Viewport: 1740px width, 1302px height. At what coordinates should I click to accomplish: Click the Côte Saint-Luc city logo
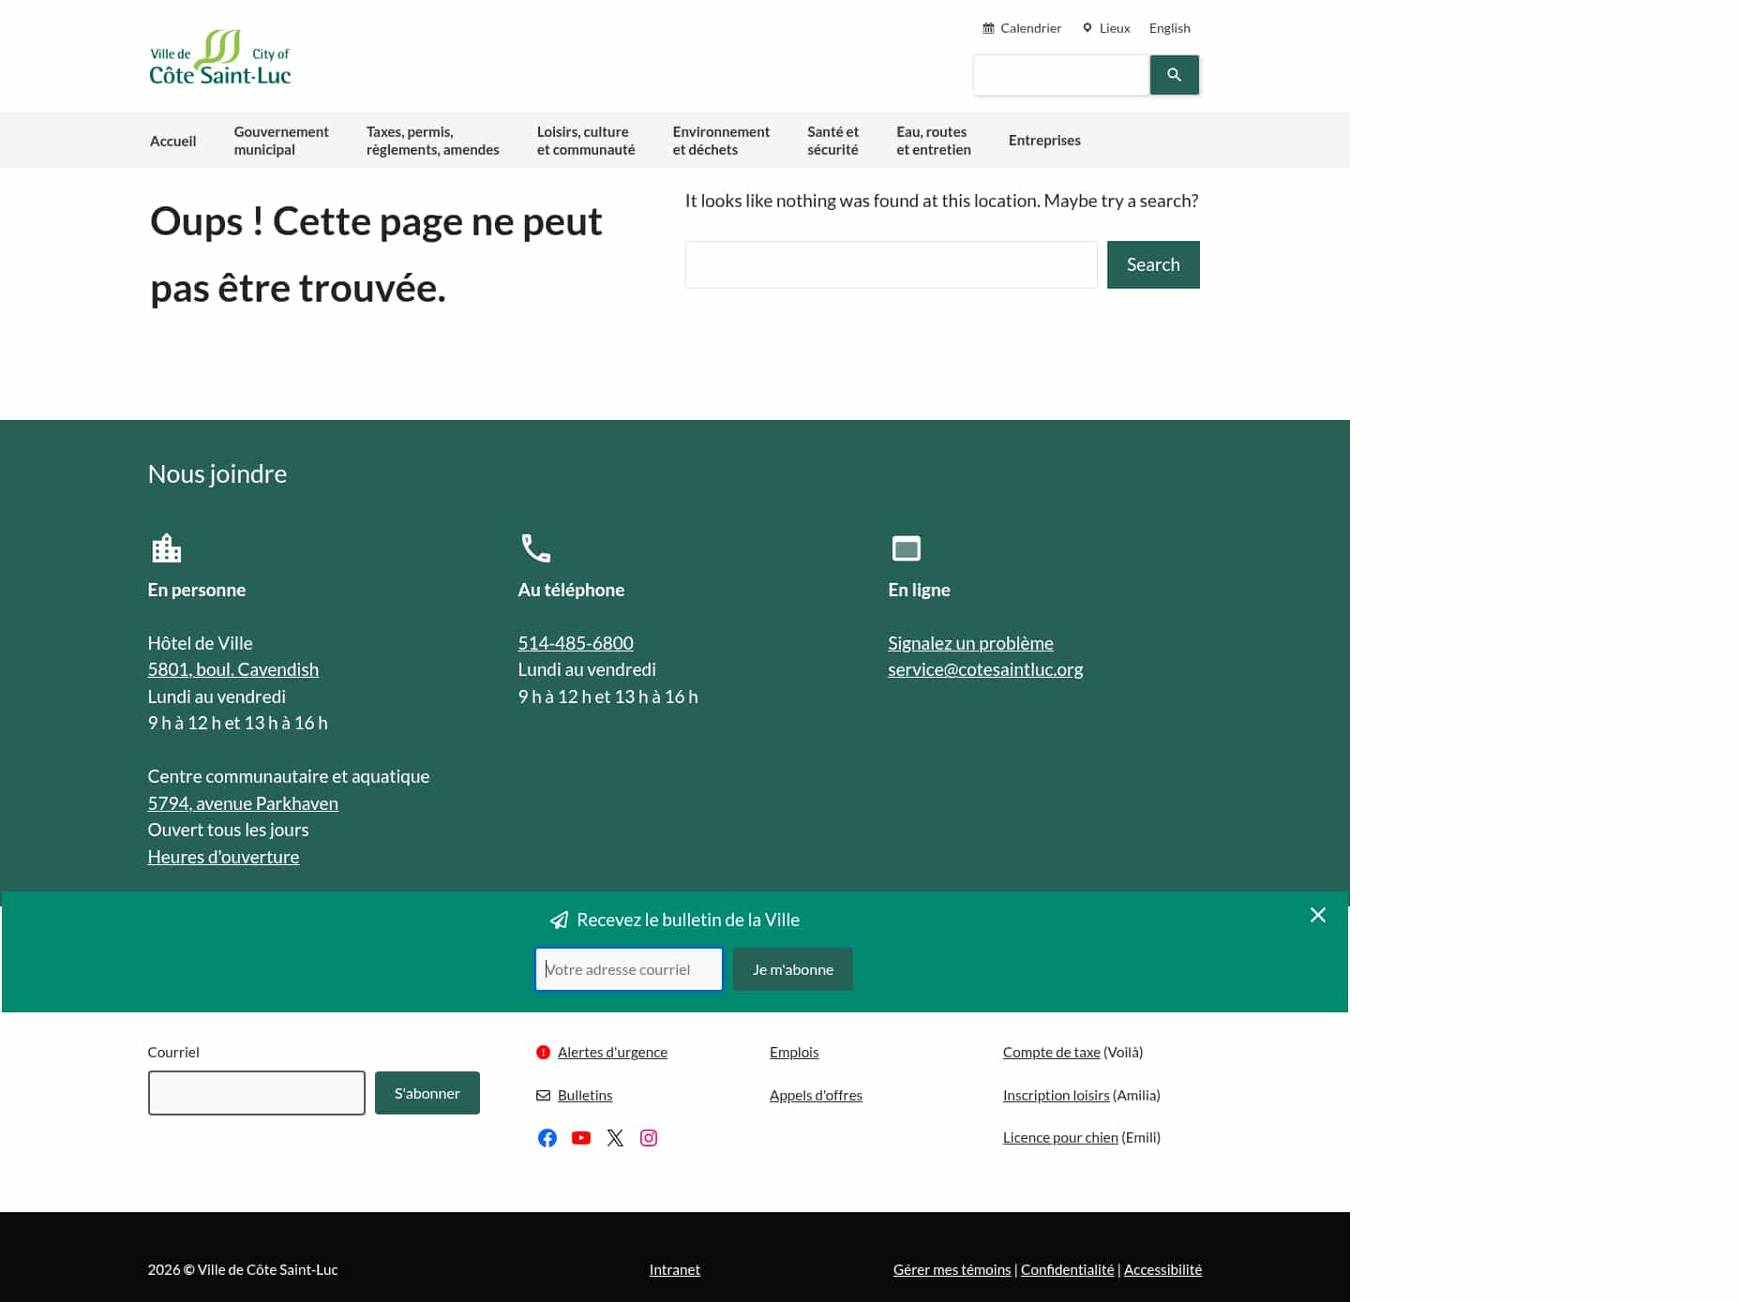click(x=219, y=56)
